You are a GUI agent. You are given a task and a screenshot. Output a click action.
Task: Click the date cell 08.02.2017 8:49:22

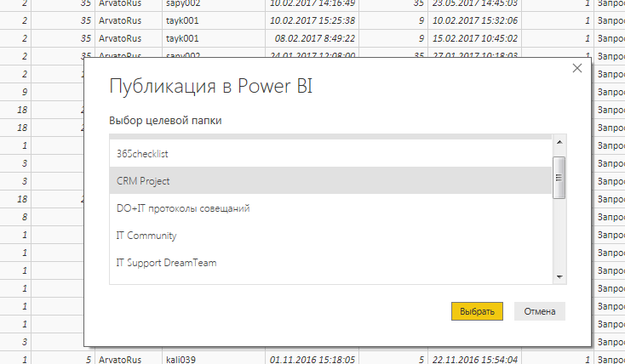tap(312, 38)
